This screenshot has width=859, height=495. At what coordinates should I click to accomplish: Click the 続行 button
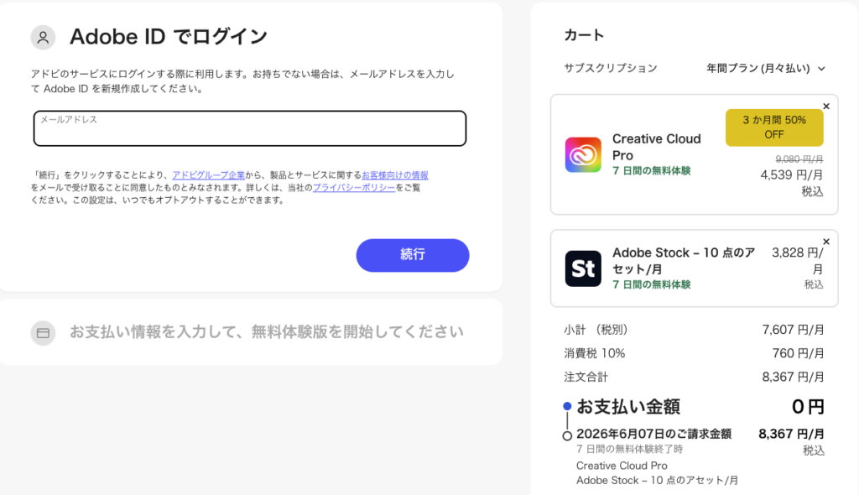click(413, 255)
